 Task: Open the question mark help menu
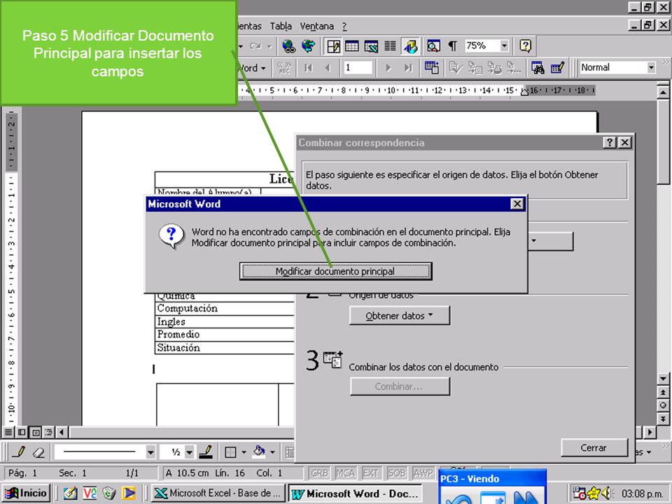344,26
